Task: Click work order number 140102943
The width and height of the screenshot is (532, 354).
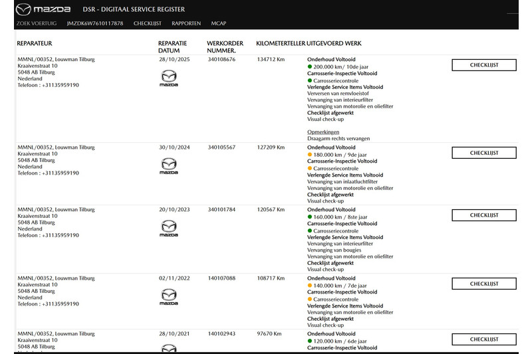Action: point(221,333)
